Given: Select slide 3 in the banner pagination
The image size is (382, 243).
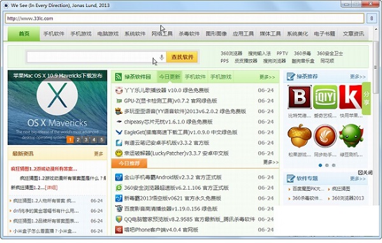Looking at the screenshot, I should 86,140.
